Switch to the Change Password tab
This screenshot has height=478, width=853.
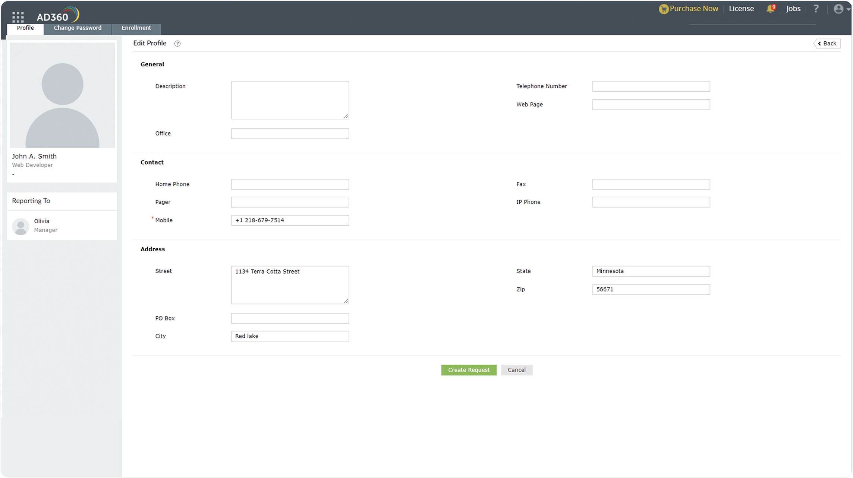coord(77,28)
